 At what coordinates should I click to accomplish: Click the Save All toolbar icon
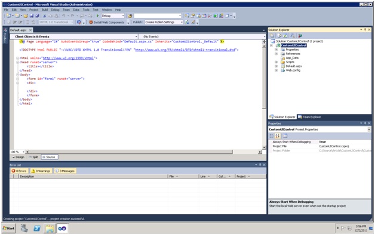(37, 16)
